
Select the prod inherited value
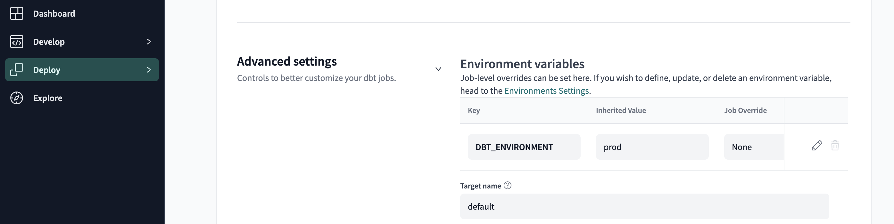652,147
